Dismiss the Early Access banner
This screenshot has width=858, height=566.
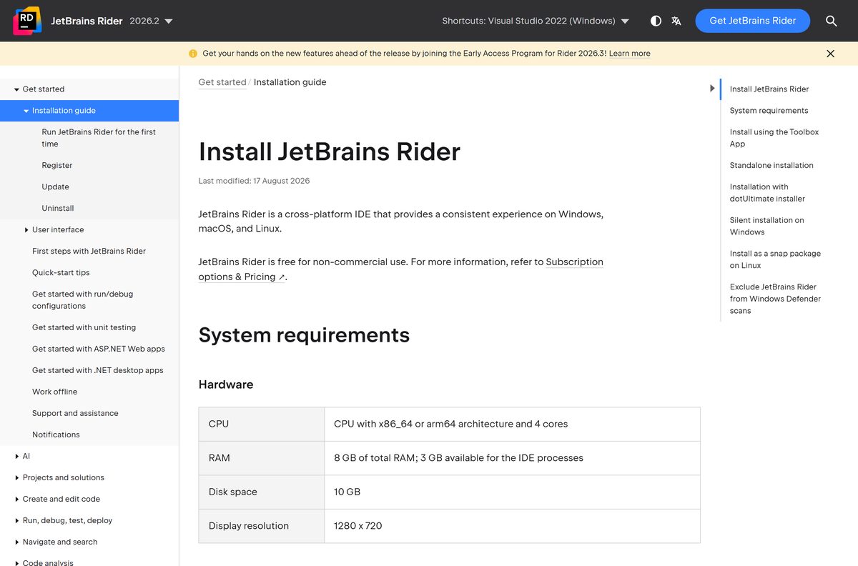[830, 54]
